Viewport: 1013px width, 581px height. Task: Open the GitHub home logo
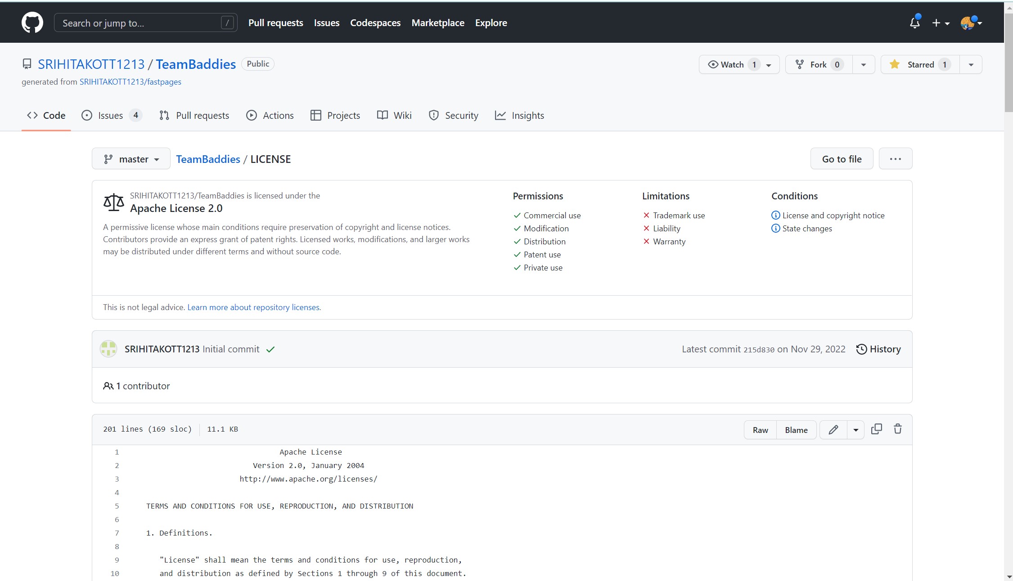click(32, 23)
